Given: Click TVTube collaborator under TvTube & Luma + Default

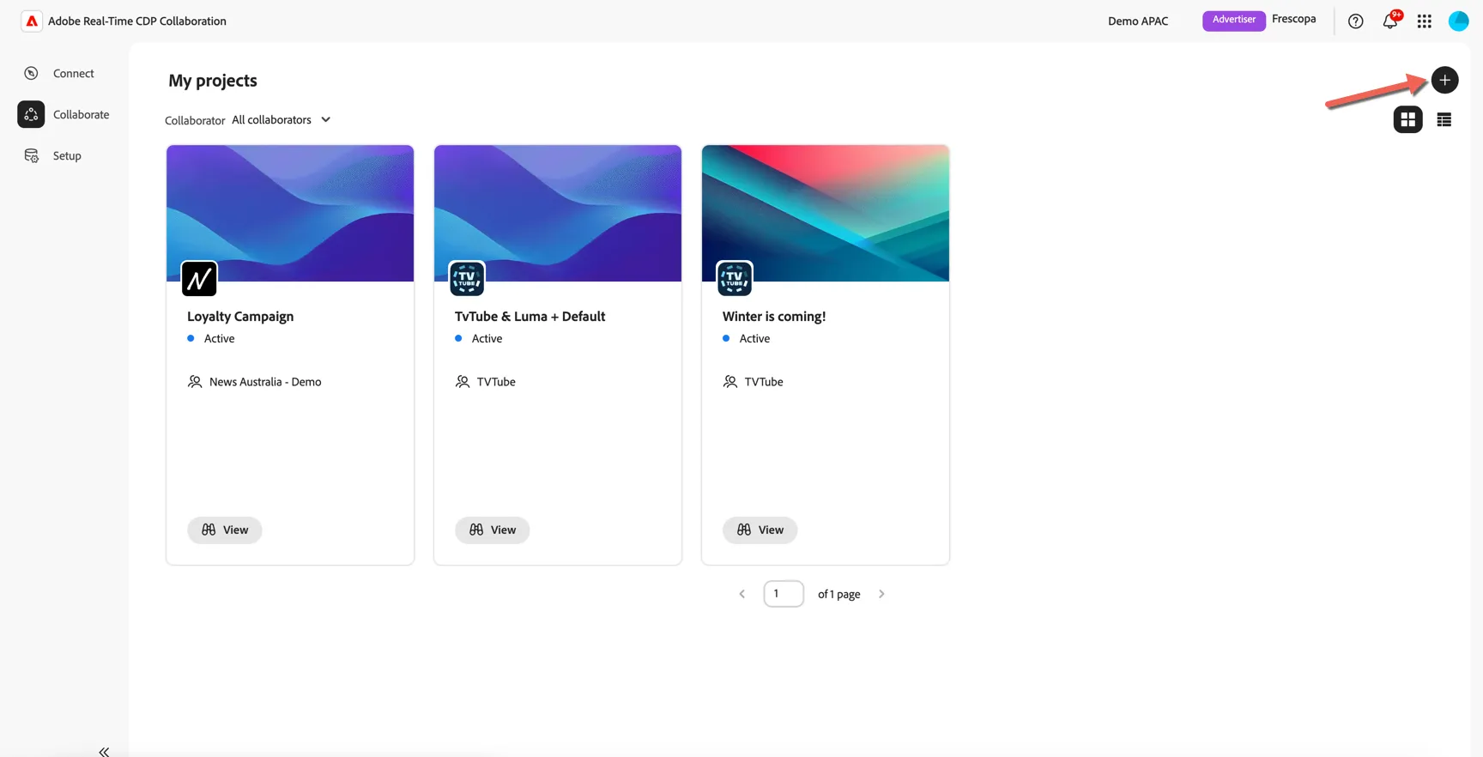Looking at the screenshot, I should point(496,382).
